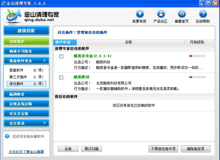The image size is (220, 160).
Task: Click the 选中状态 column header
Action: coord(65,42)
